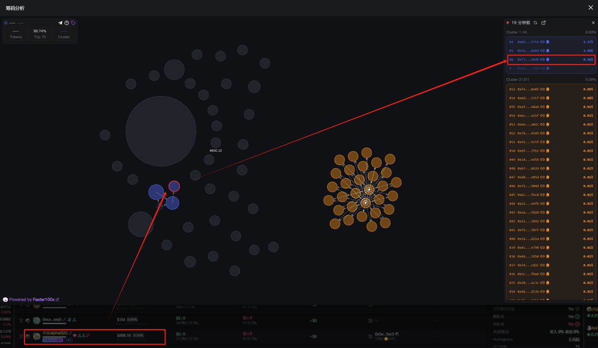Open link icon for address 0x06...5716
The width and height of the screenshot is (598, 348).
542,42
